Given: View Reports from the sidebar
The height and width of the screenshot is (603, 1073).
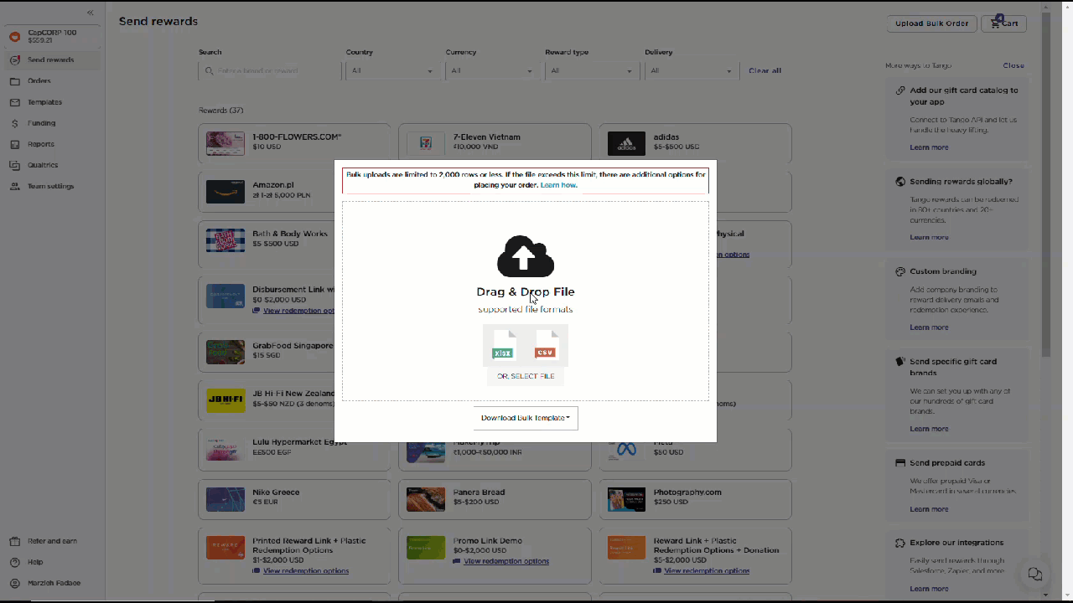Looking at the screenshot, I should pyautogui.click(x=40, y=143).
